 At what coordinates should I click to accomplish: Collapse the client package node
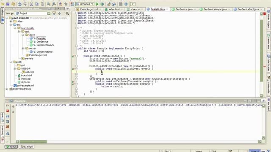click(x=23, y=35)
